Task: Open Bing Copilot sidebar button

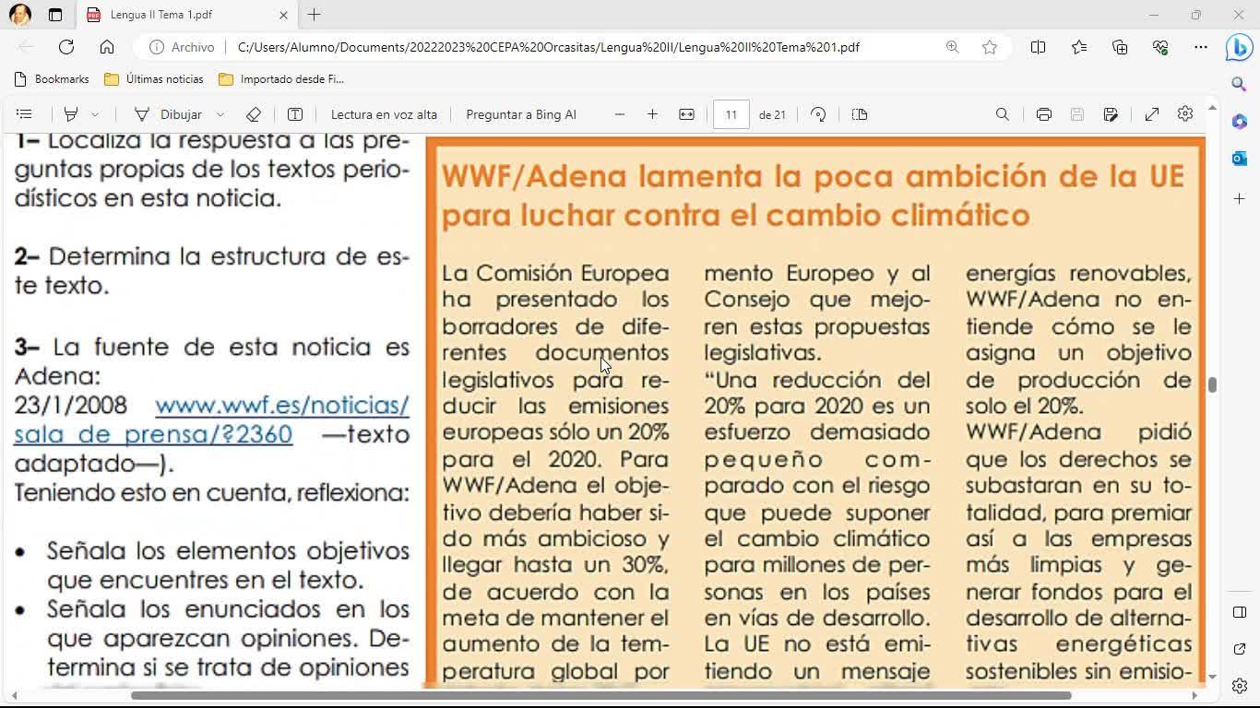Action: tap(1239, 47)
